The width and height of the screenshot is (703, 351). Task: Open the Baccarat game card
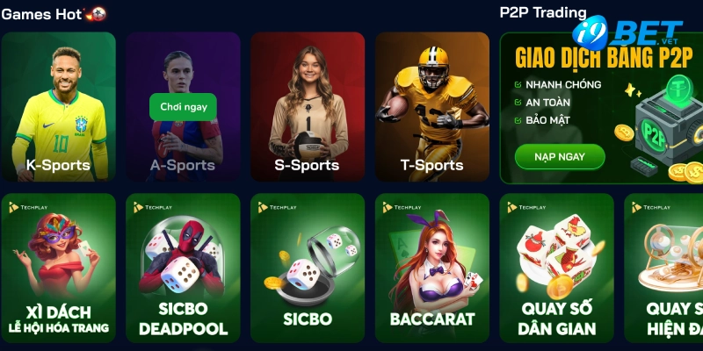432,269
